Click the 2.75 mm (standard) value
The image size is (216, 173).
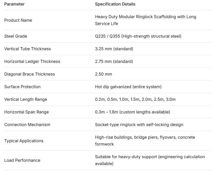tap(114, 62)
